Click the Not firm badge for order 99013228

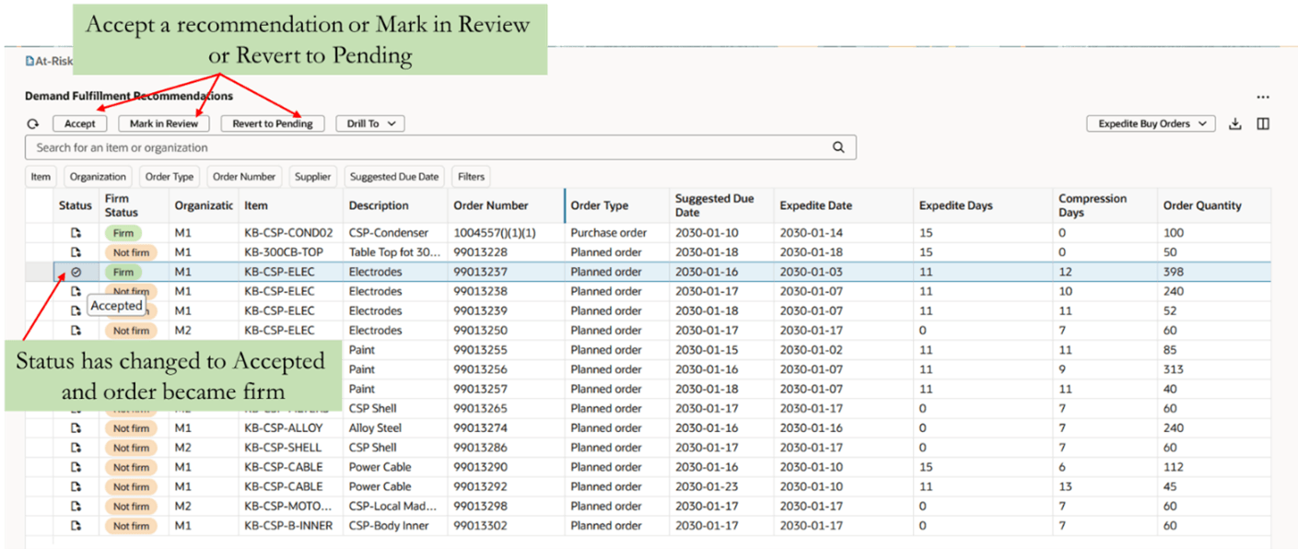coord(131,252)
